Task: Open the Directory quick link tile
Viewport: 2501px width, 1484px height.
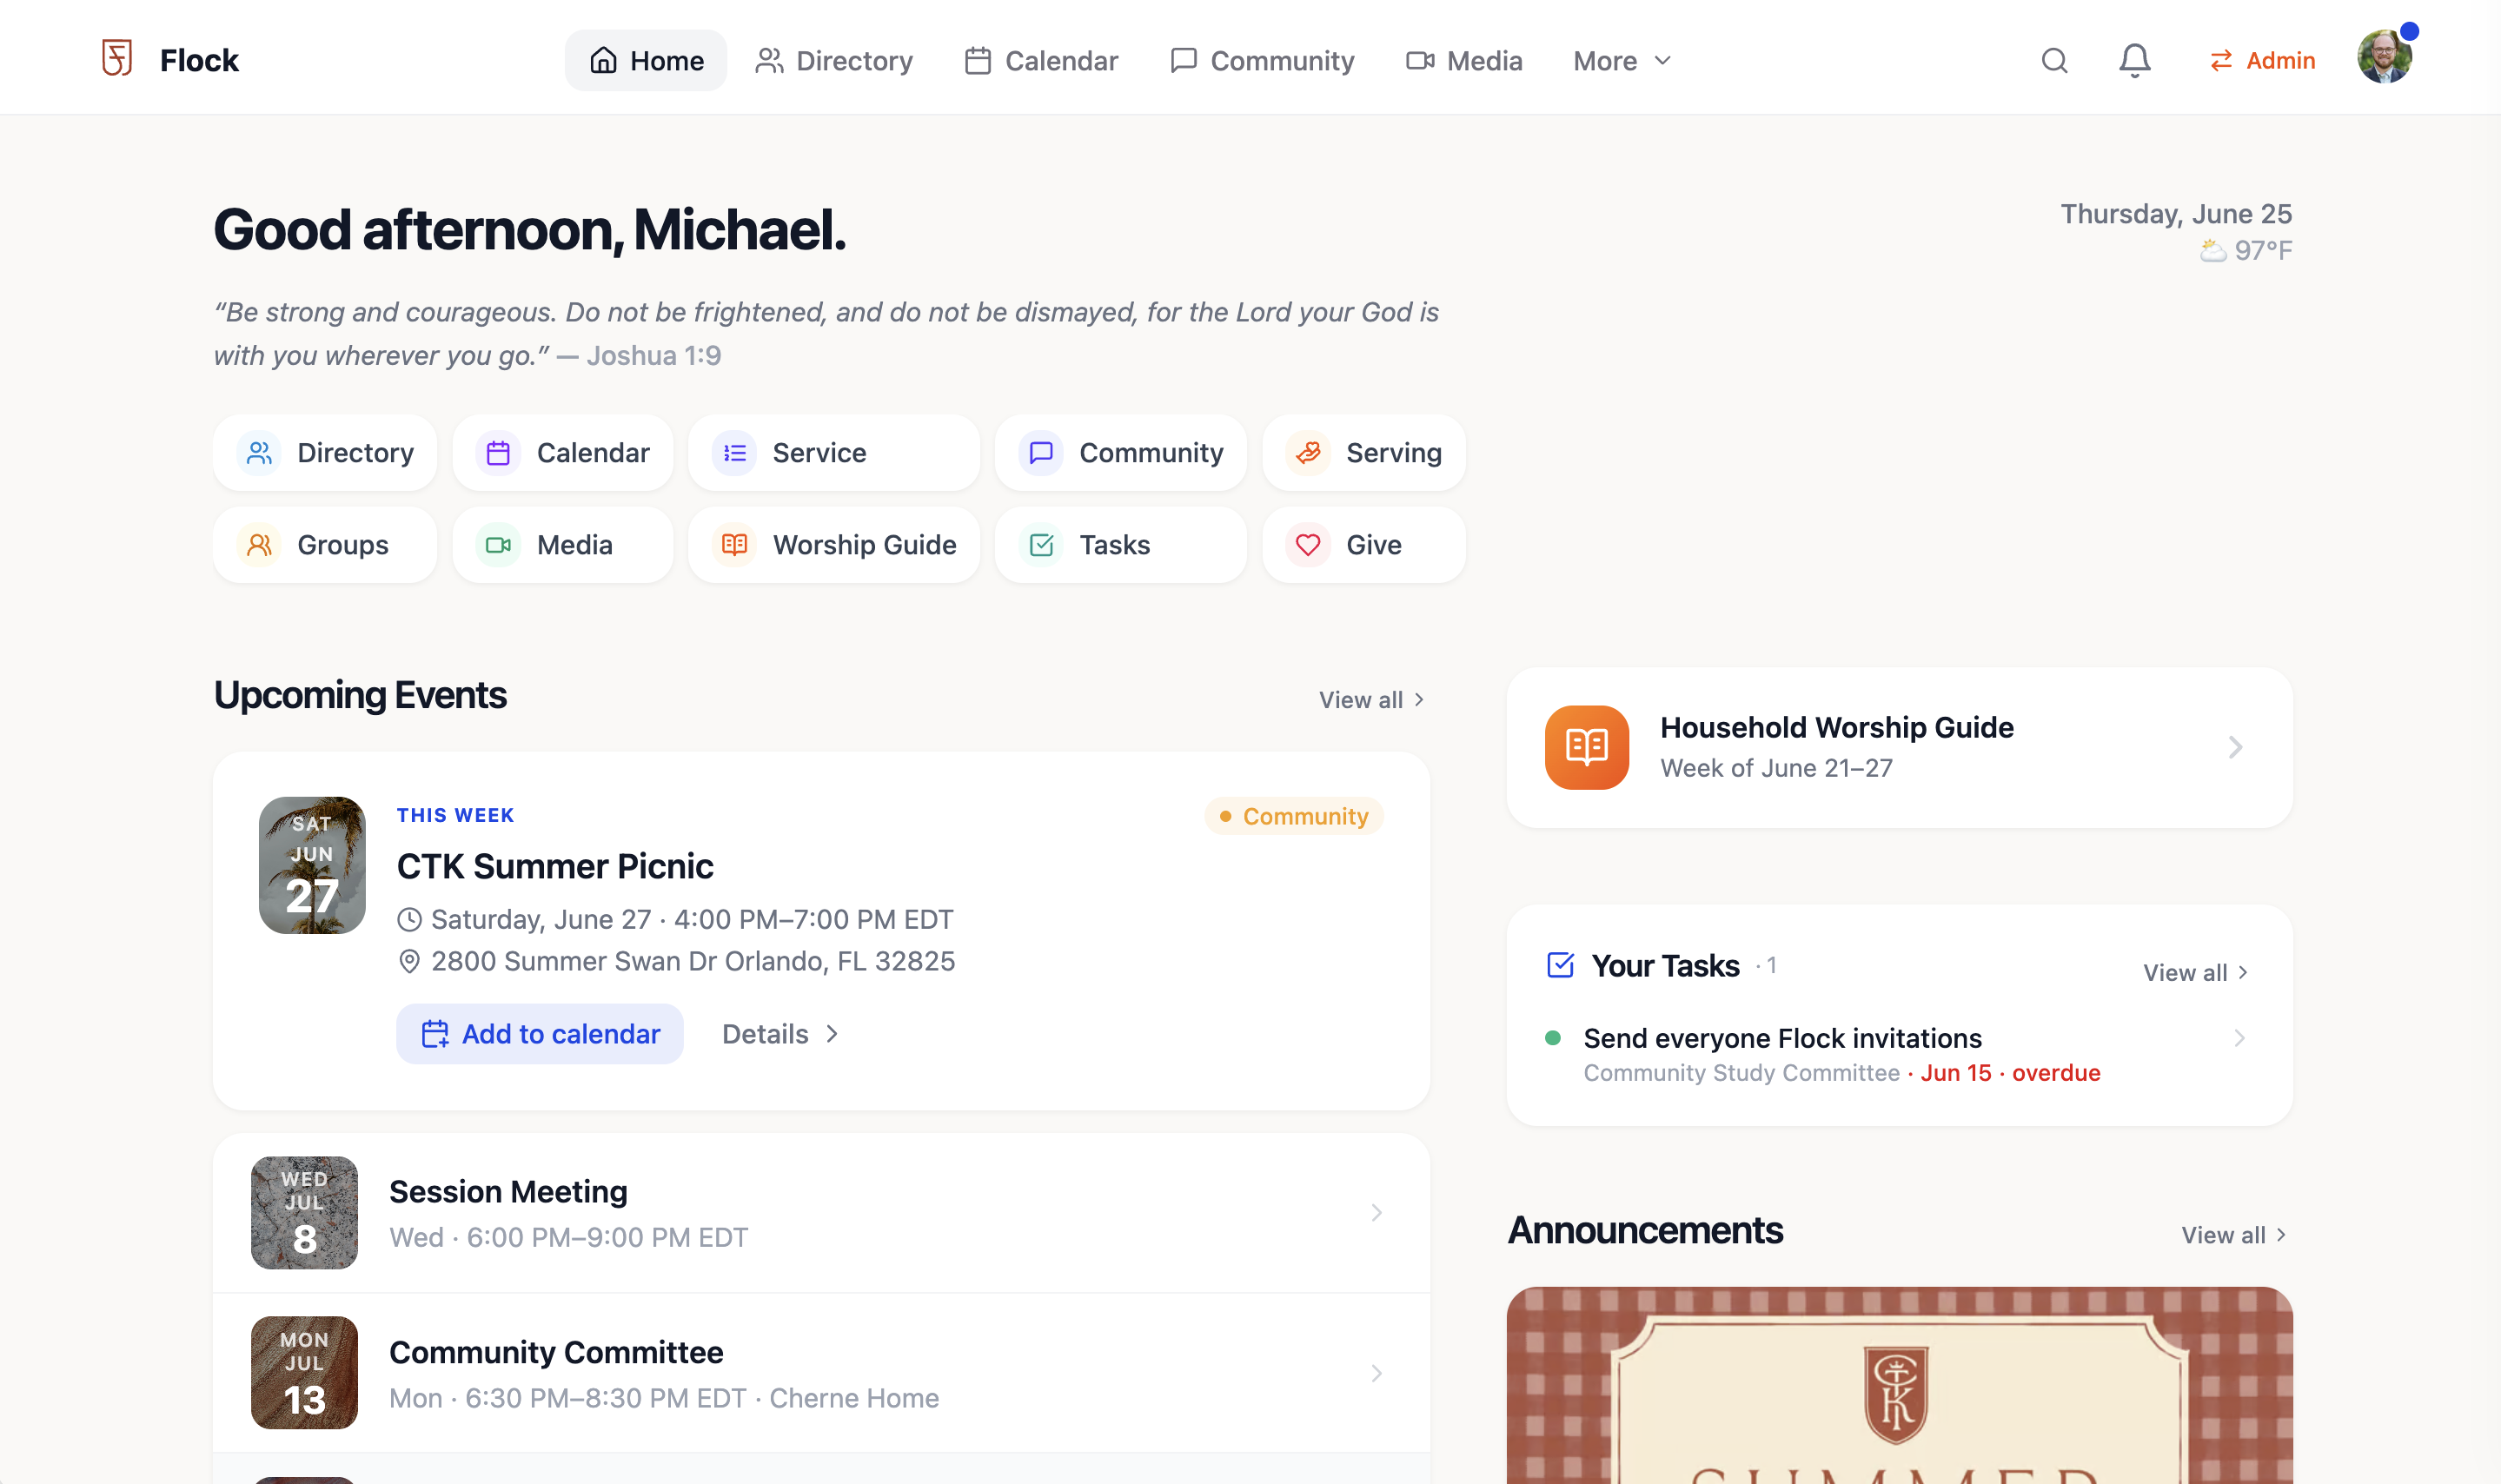Action: (325, 453)
